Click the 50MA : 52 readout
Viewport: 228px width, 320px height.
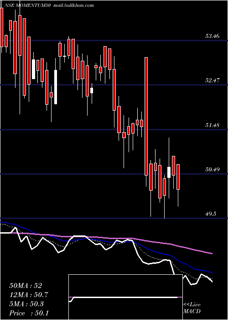[26, 286]
